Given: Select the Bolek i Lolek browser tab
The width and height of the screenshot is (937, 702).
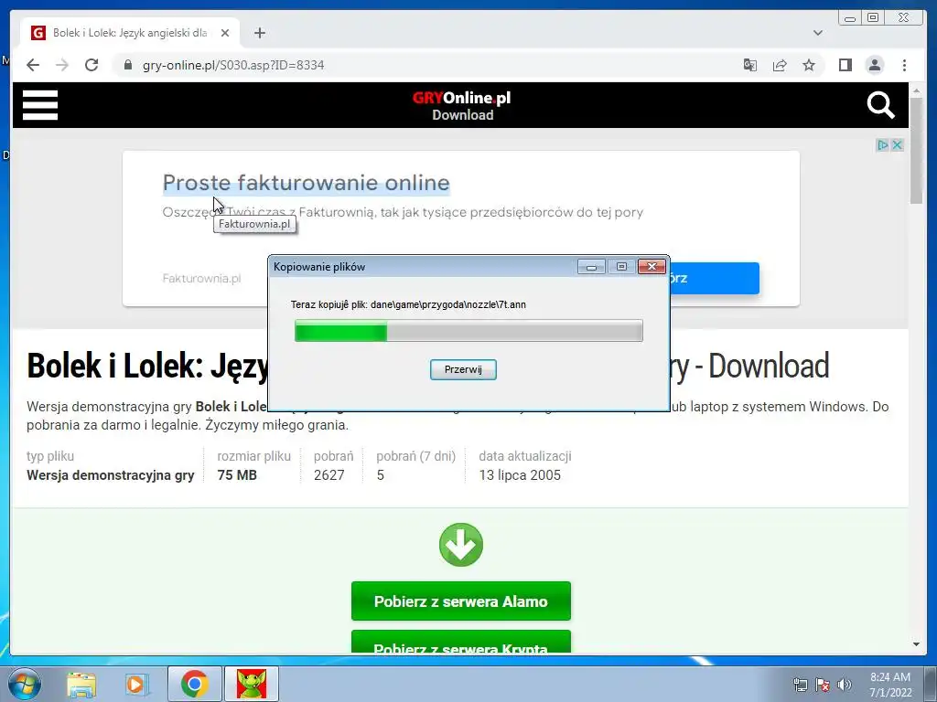Looking at the screenshot, I should [130, 33].
